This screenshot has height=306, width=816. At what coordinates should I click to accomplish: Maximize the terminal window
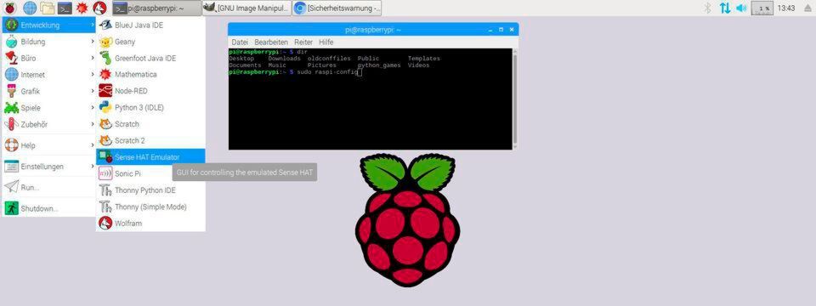[x=501, y=30]
